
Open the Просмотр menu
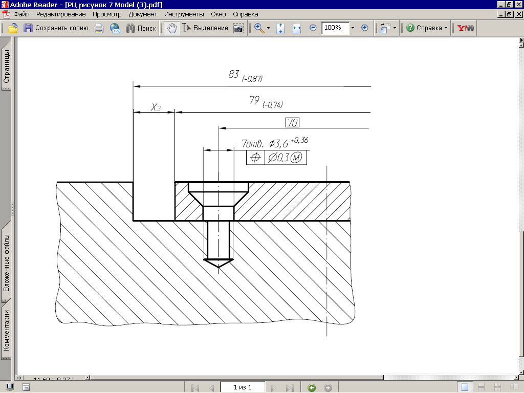coord(107,14)
